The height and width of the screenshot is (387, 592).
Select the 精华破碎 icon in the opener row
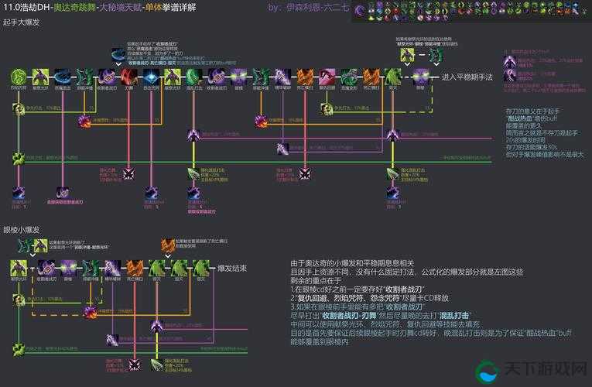(282, 77)
